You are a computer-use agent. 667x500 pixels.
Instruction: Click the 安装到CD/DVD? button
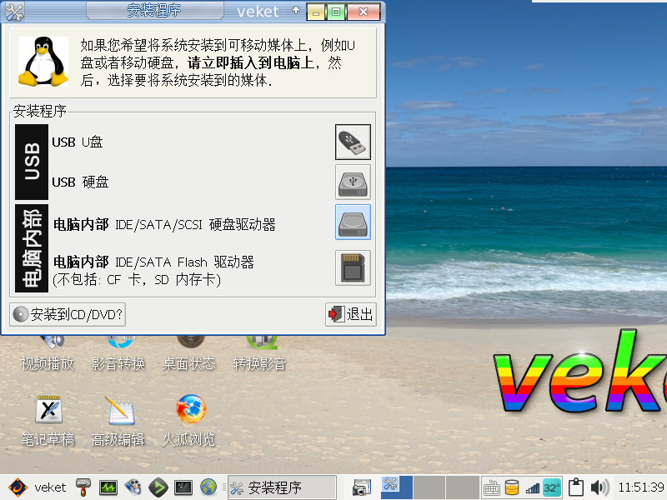tap(68, 315)
